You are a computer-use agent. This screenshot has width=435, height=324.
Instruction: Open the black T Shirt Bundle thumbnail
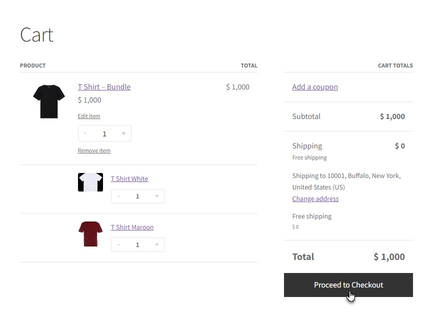[x=49, y=101]
